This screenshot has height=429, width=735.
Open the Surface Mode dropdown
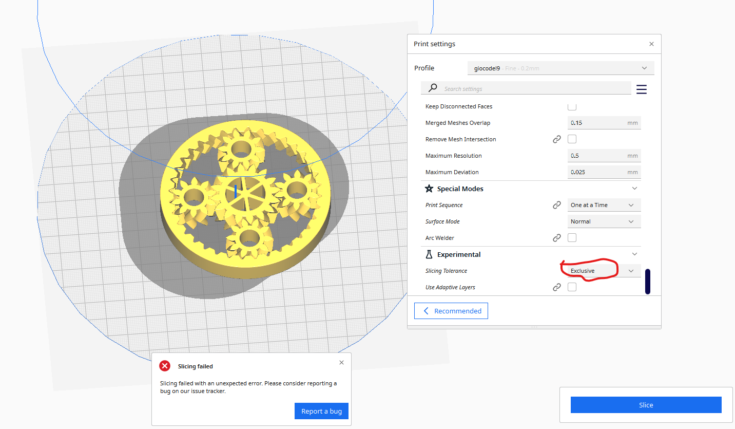click(604, 221)
